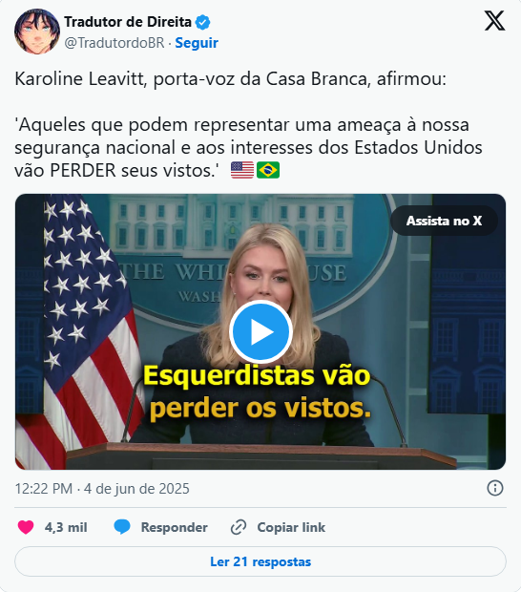Click the blue verified badge
Screen dimensions: 521x592
(202, 22)
